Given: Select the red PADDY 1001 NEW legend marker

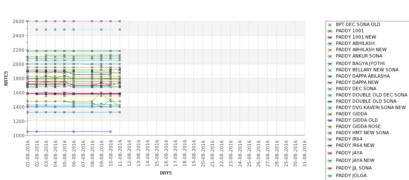Looking at the screenshot, I should coord(330,37).
